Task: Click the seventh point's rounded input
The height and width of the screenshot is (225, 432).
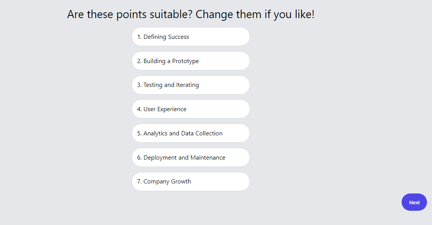Action: [191, 182]
